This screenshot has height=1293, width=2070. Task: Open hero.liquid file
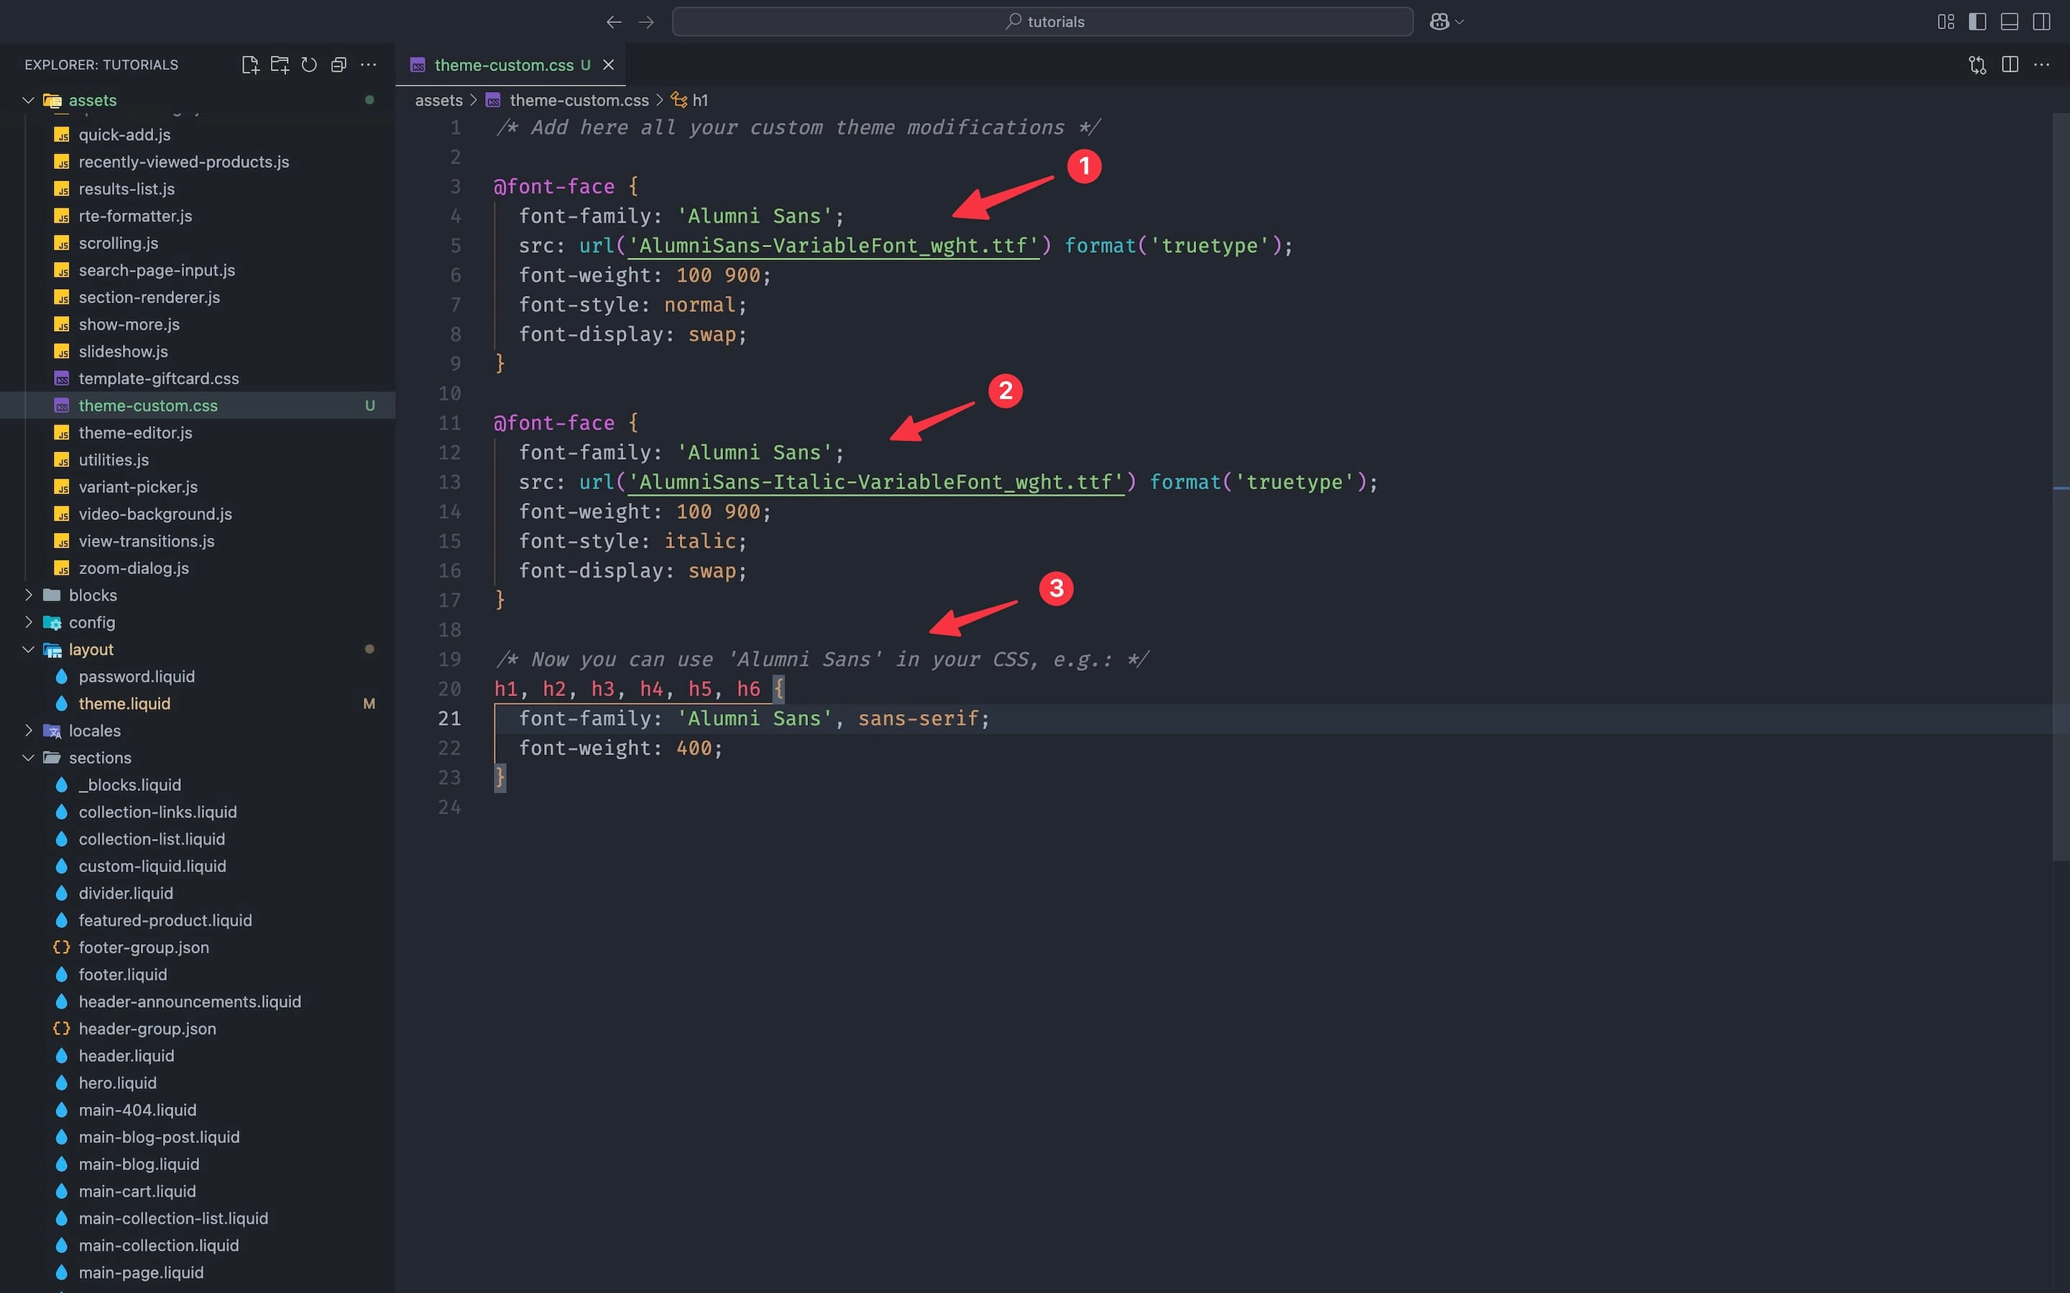(117, 1083)
